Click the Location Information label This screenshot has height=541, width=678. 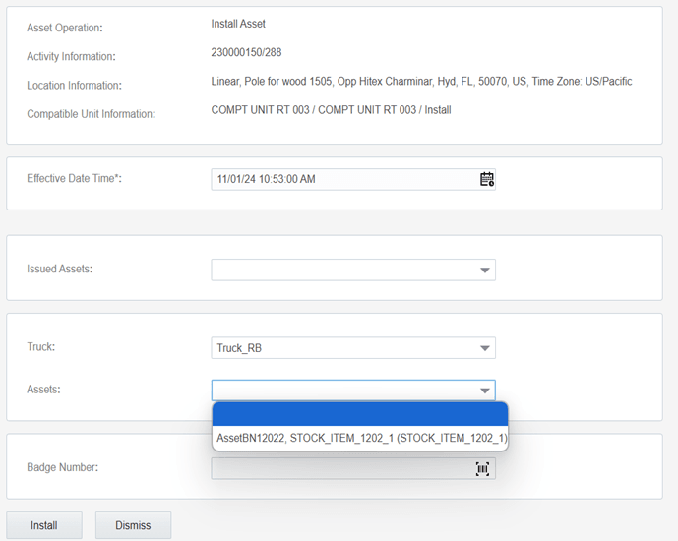click(74, 86)
